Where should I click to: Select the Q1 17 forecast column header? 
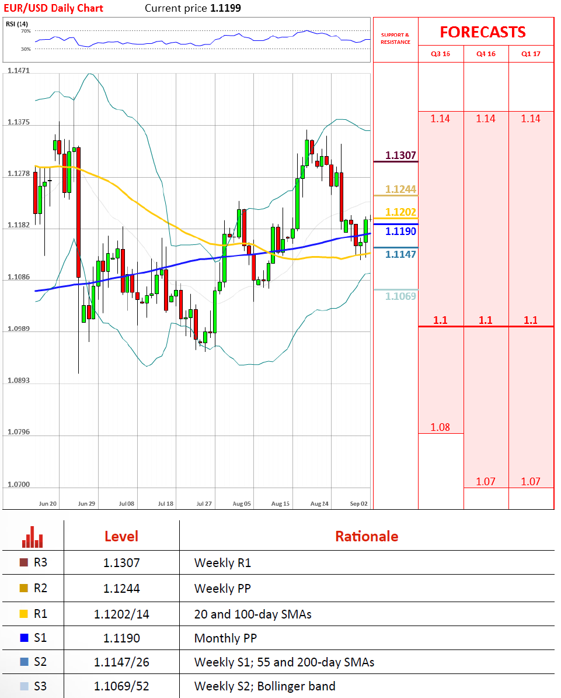coord(531,54)
